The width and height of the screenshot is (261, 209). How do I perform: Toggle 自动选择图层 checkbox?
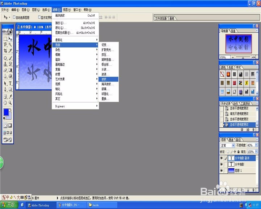pyautogui.click(x=14, y=17)
